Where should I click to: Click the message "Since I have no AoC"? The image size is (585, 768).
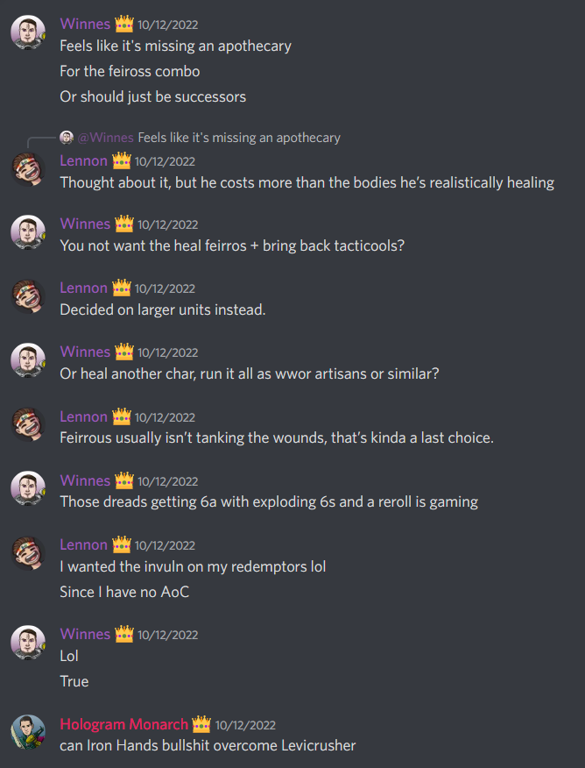pyautogui.click(x=124, y=592)
